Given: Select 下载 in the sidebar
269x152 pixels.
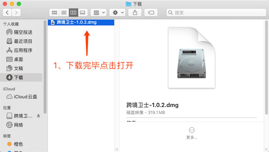Looking at the screenshot, I should (x=21, y=77).
